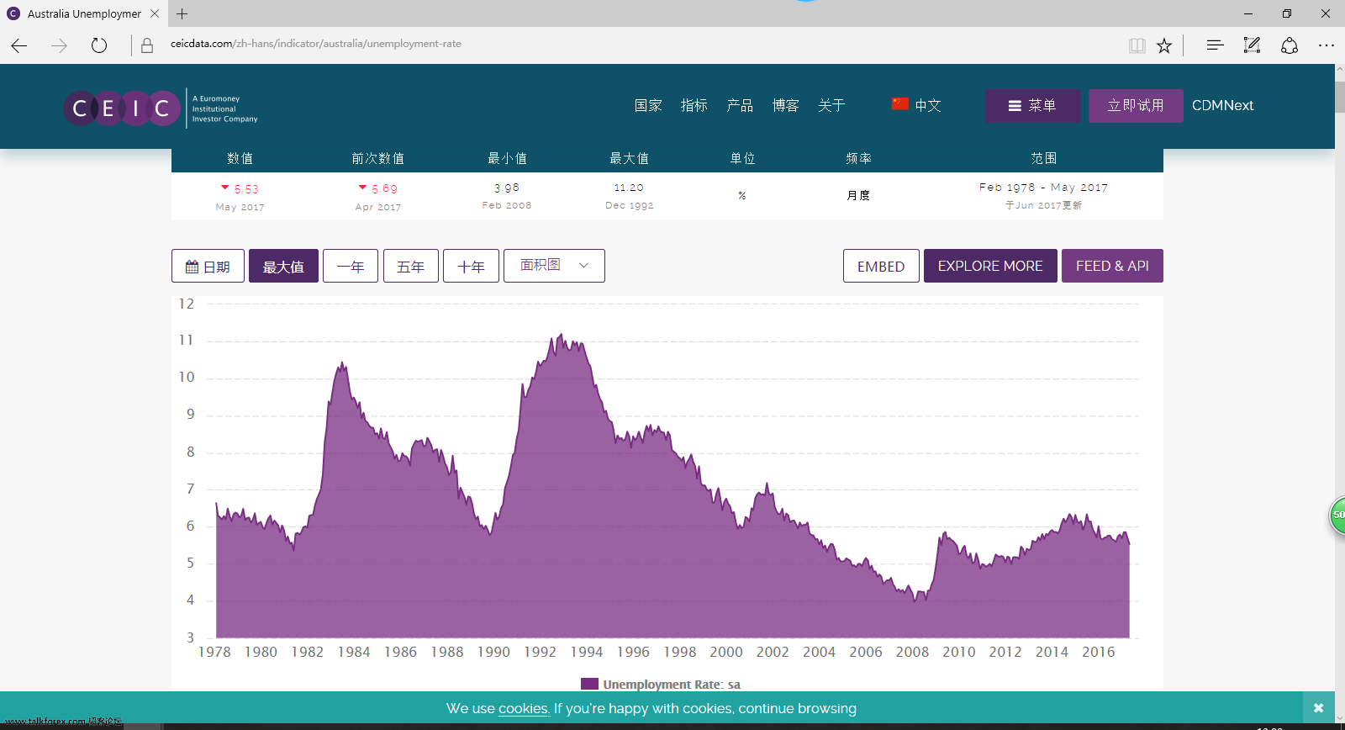
Task: Click the page vertical scrollbar thumb
Action: coord(1340,98)
